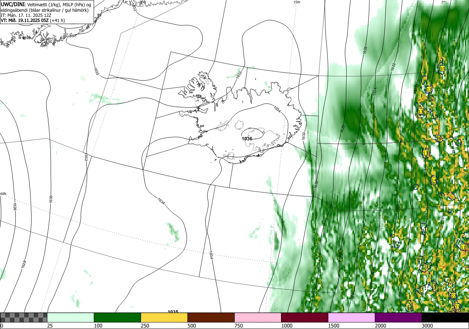This screenshot has width=469, height=329.
Task: Click the 'eldingaábendi' legend description line
Action: click(45, 10)
